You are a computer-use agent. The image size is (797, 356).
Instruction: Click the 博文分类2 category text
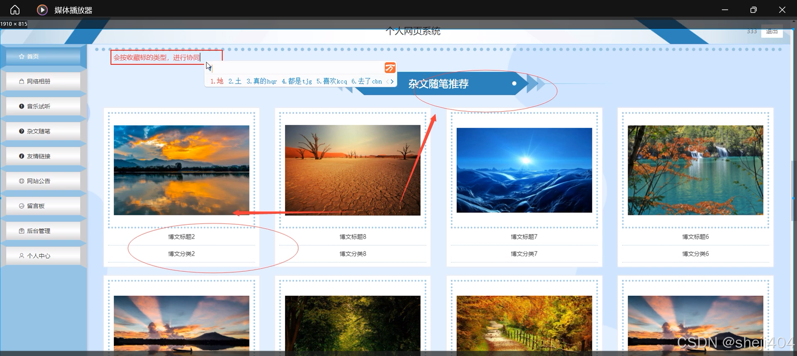click(x=181, y=254)
